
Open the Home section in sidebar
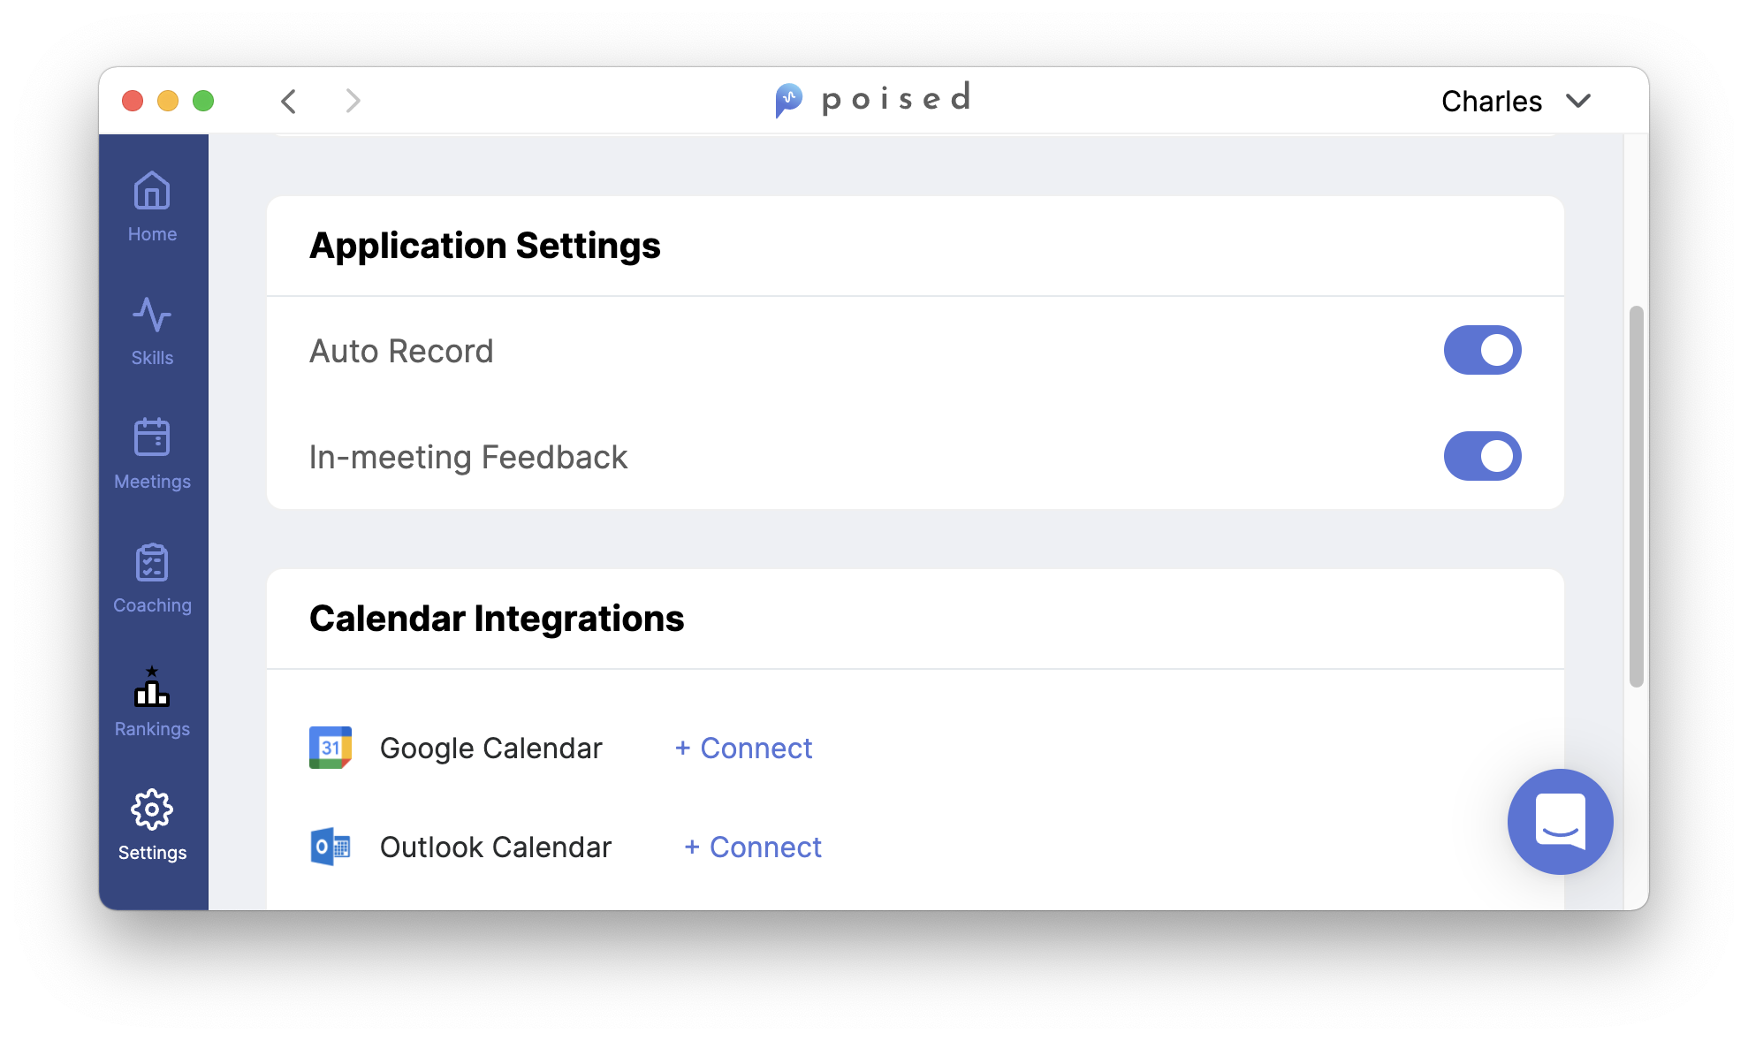(152, 207)
